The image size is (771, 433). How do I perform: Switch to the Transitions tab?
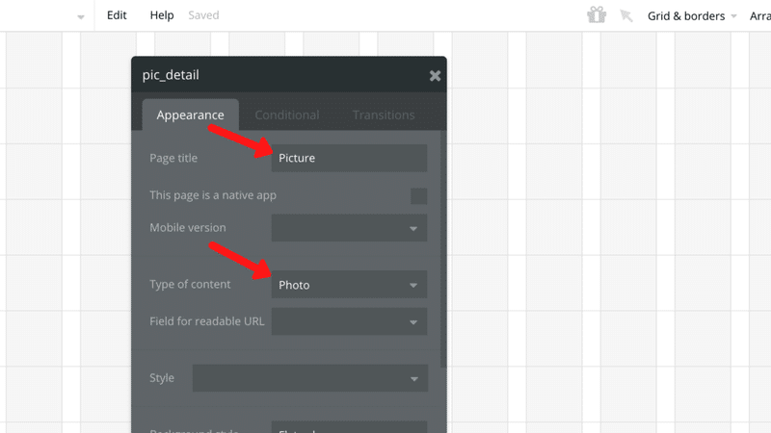384,115
